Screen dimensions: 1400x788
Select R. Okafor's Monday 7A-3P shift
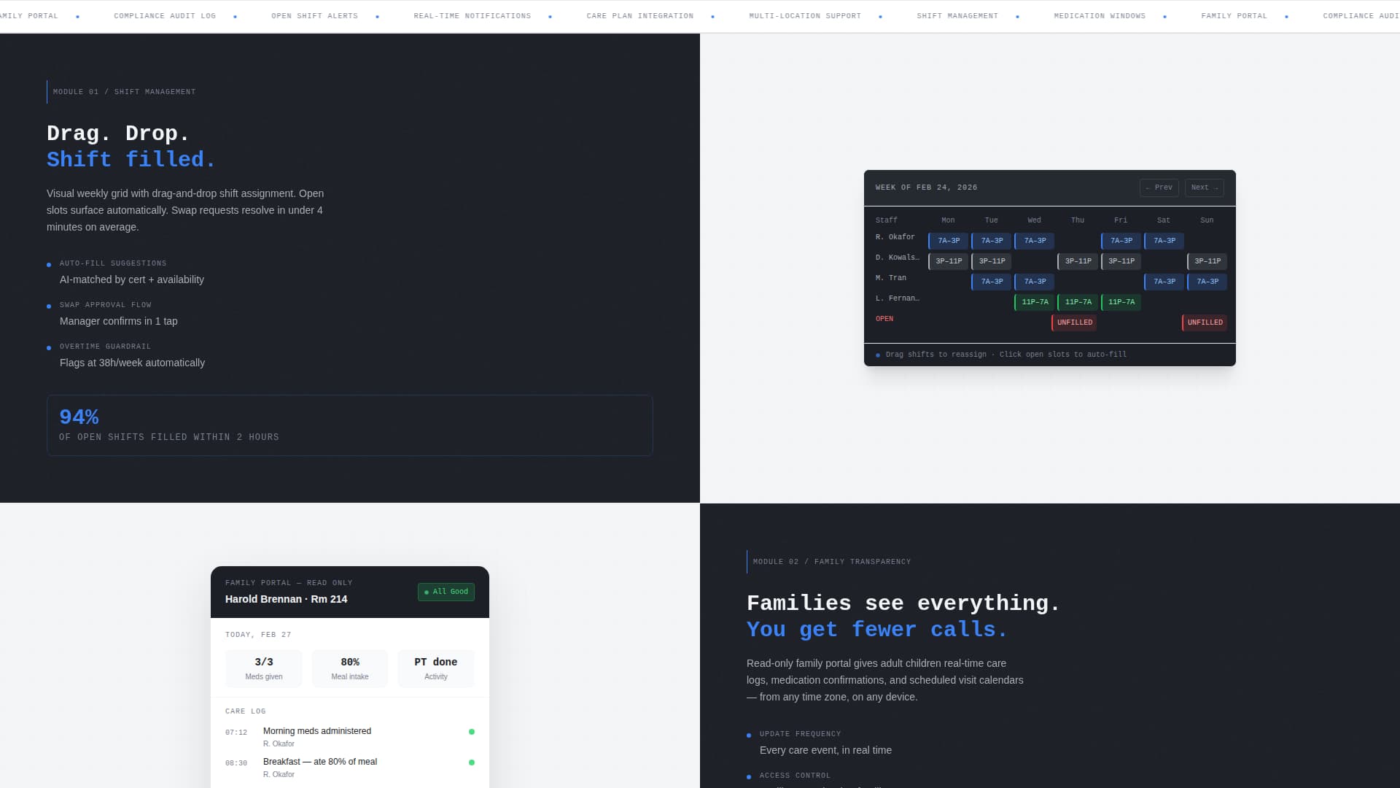point(948,241)
